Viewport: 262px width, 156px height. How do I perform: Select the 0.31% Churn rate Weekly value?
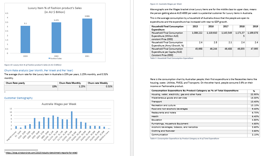click(x=109, y=86)
